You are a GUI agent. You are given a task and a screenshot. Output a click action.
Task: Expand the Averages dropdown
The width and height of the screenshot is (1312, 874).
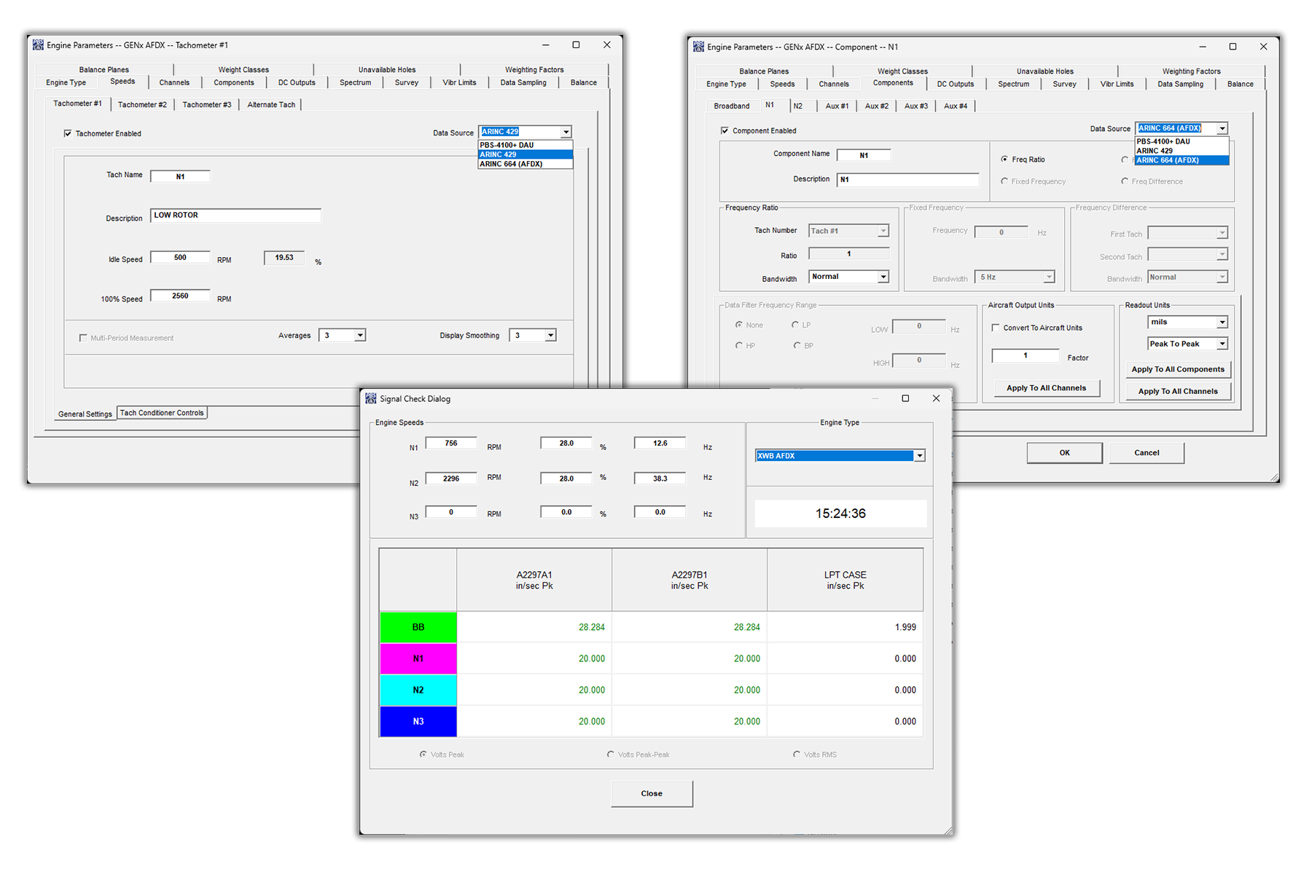pyautogui.click(x=359, y=335)
